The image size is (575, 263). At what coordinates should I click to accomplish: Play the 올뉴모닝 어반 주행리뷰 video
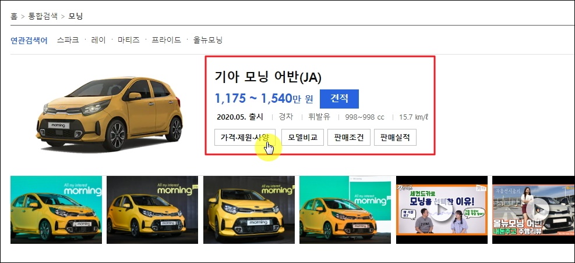[x=534, y=210]
